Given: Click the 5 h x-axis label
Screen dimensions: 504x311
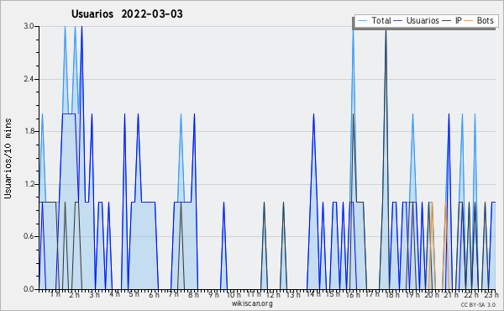Looking at the screenshot, I should pos(134,294).
